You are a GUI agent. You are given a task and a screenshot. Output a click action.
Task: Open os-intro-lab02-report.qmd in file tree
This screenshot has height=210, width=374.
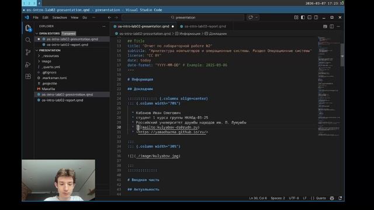coord(63,100)
